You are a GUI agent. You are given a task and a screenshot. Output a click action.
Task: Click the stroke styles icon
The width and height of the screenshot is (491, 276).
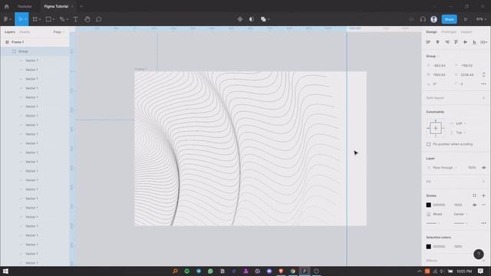point(474,195)
